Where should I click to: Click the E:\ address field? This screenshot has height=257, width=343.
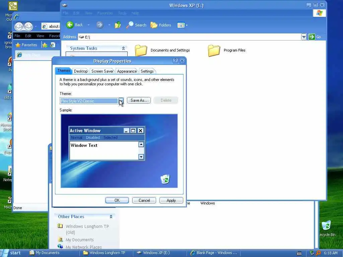pos(190,37)
